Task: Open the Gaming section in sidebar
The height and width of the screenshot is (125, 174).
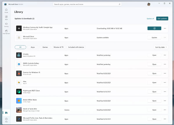Action: 6,25
